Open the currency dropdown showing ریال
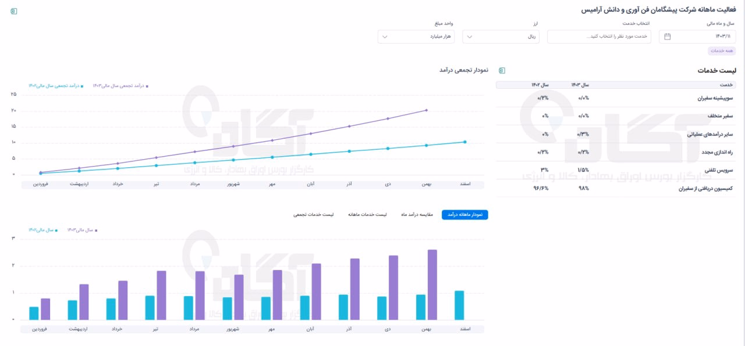 501,37
